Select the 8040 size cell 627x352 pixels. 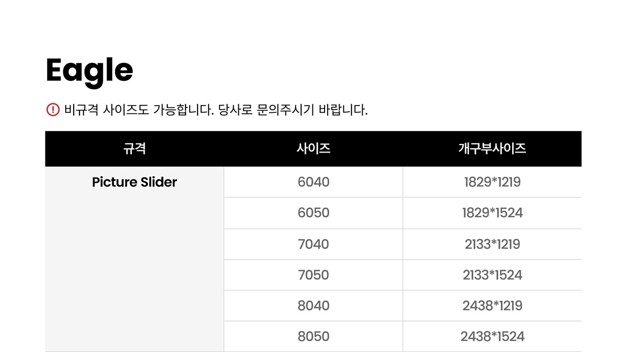point(313,306)
